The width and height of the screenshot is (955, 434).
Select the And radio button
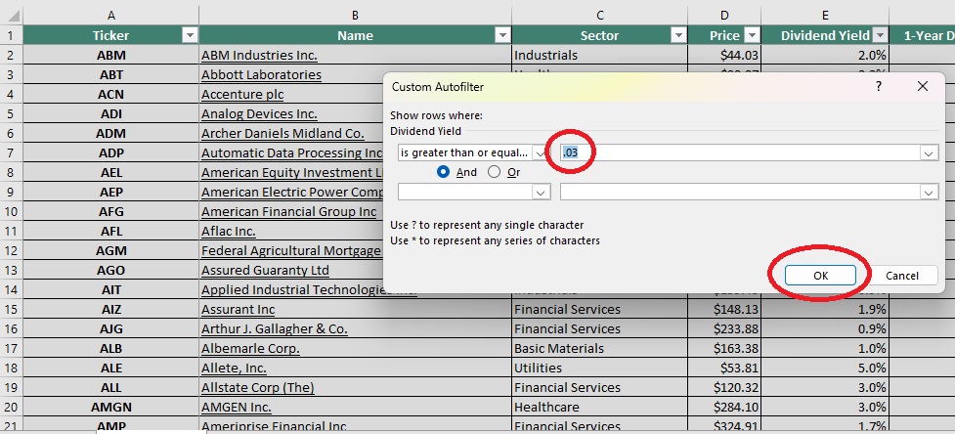pos(444,172)
